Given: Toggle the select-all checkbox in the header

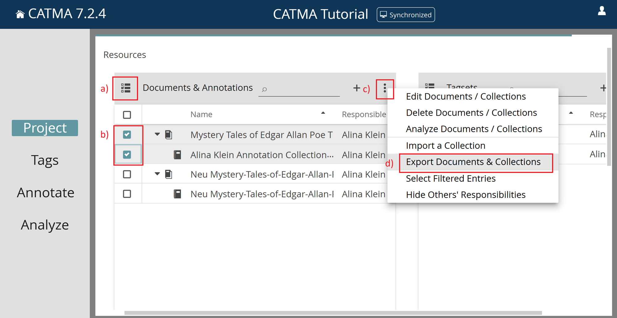Looking at the screenshot, I should tap(127, 114).
